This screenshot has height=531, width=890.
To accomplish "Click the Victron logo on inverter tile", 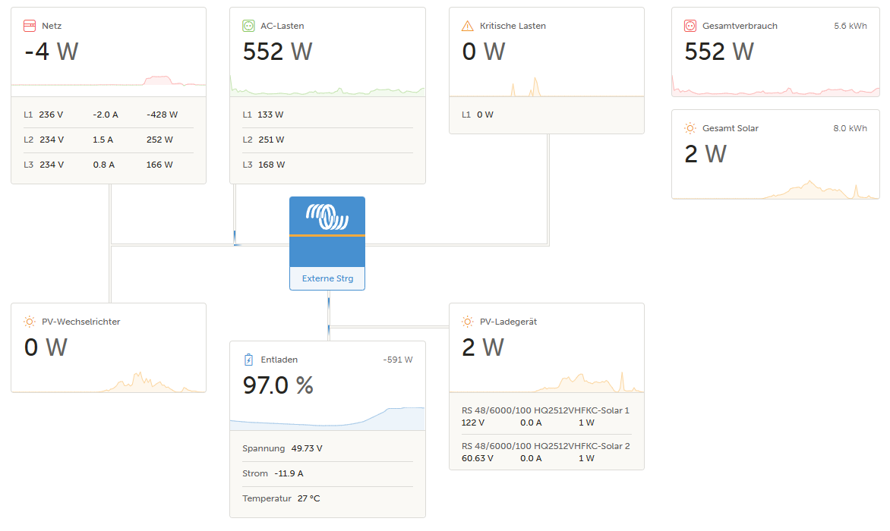I will point(327,216).
